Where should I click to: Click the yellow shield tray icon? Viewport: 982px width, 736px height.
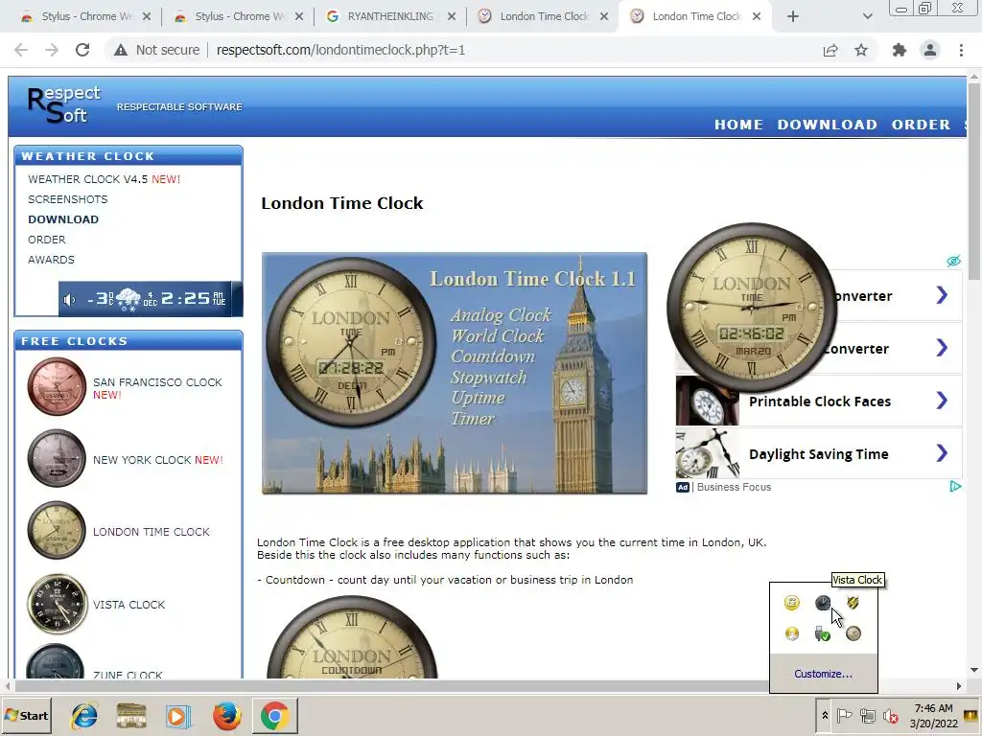click(853, 603)
